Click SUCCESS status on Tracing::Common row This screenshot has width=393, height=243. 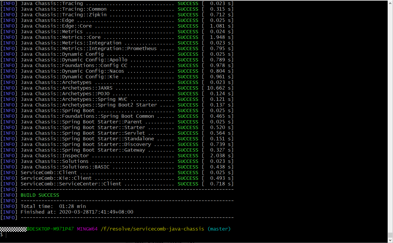188,9
